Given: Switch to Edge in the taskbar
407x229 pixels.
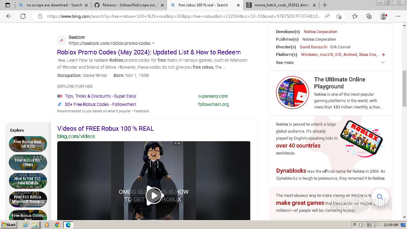Looking at the screenshot, I should pos(68,225).
